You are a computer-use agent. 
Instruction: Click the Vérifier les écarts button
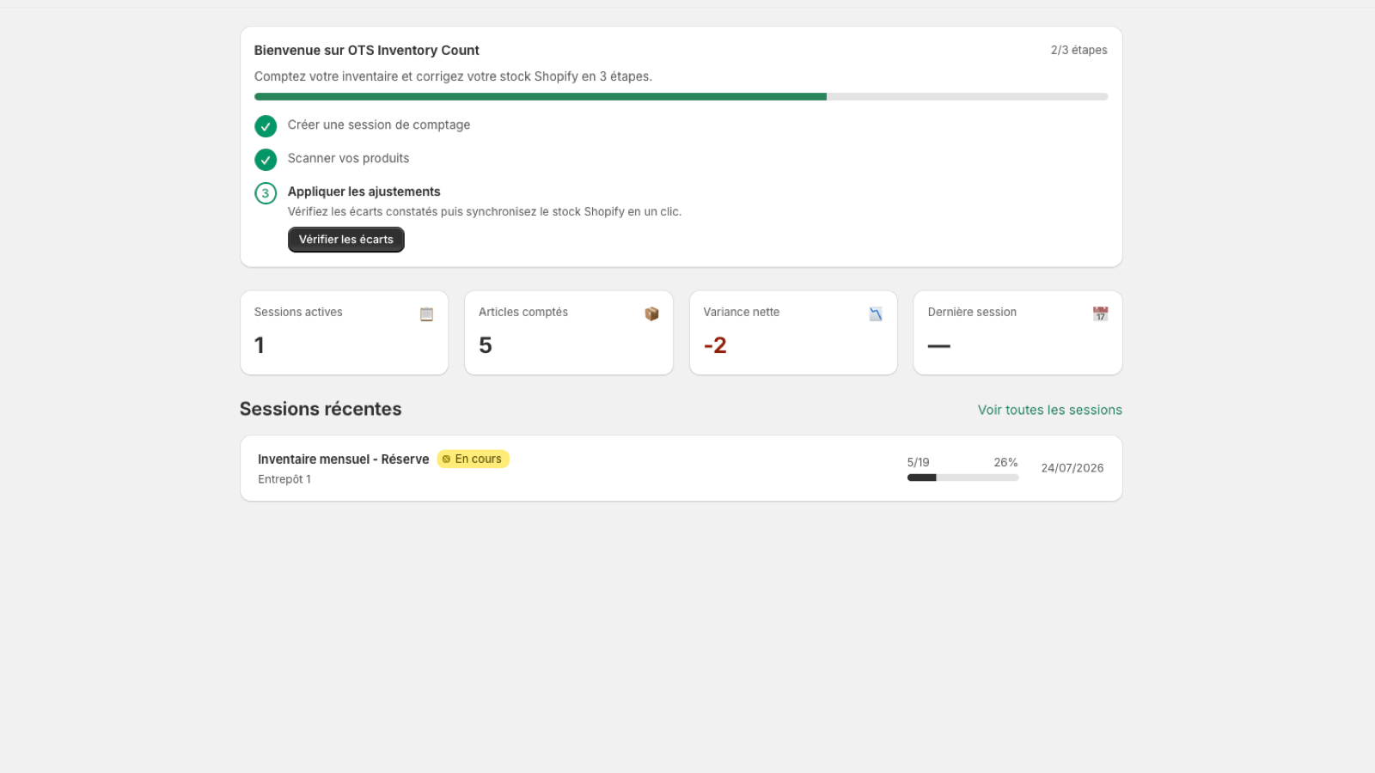(x=346, y=240)
